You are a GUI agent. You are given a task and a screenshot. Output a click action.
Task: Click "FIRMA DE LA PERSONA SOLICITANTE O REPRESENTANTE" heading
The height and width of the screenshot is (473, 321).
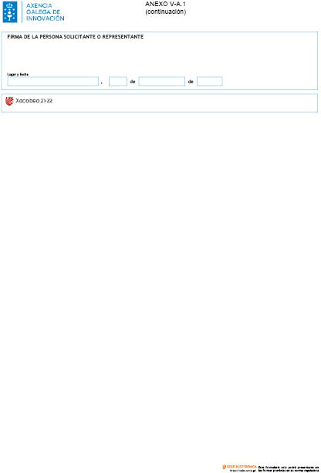point(76,37)
